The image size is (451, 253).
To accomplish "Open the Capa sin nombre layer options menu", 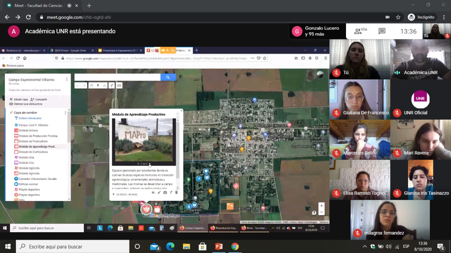I will coord(65,113).
